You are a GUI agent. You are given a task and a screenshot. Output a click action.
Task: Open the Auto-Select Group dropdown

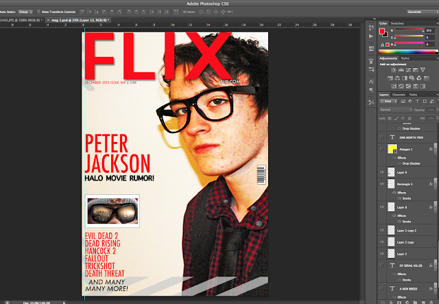pyautogui.click(x=25, y=12)
